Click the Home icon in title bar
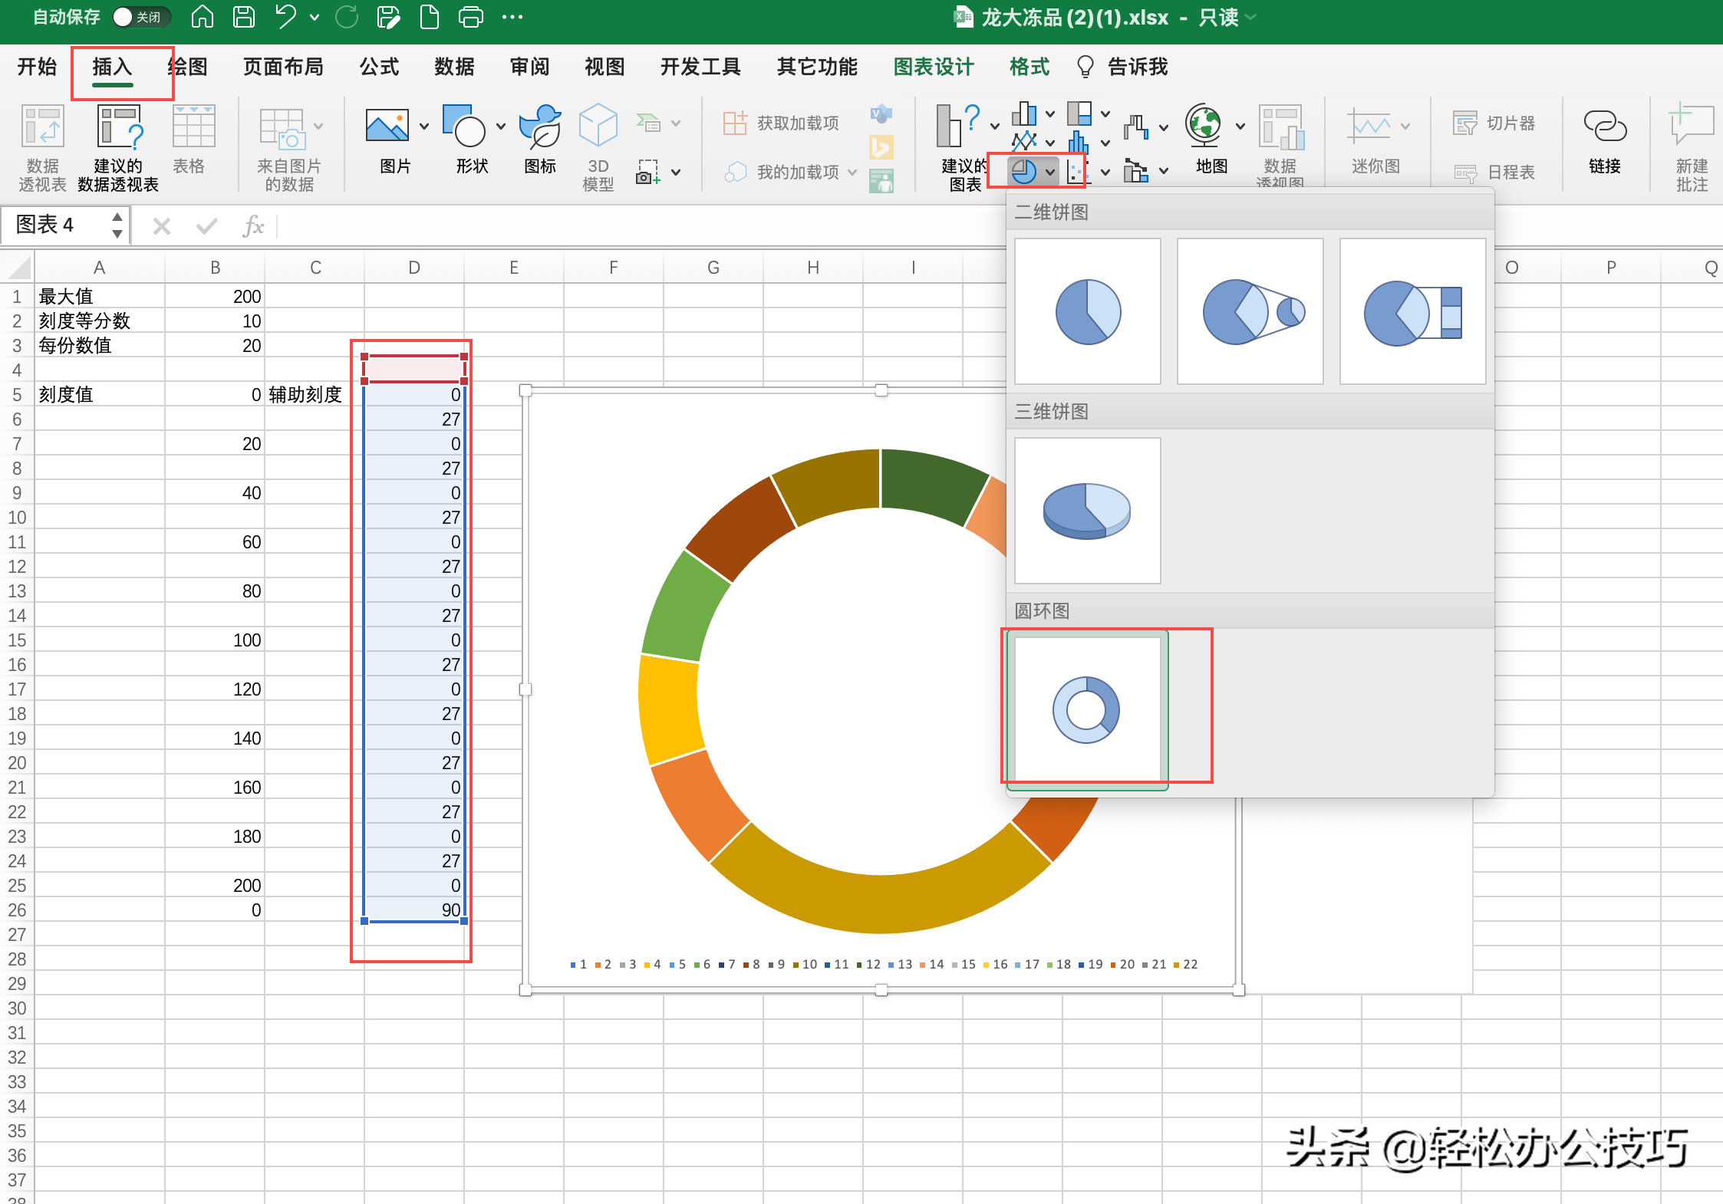 pos(202,17)
